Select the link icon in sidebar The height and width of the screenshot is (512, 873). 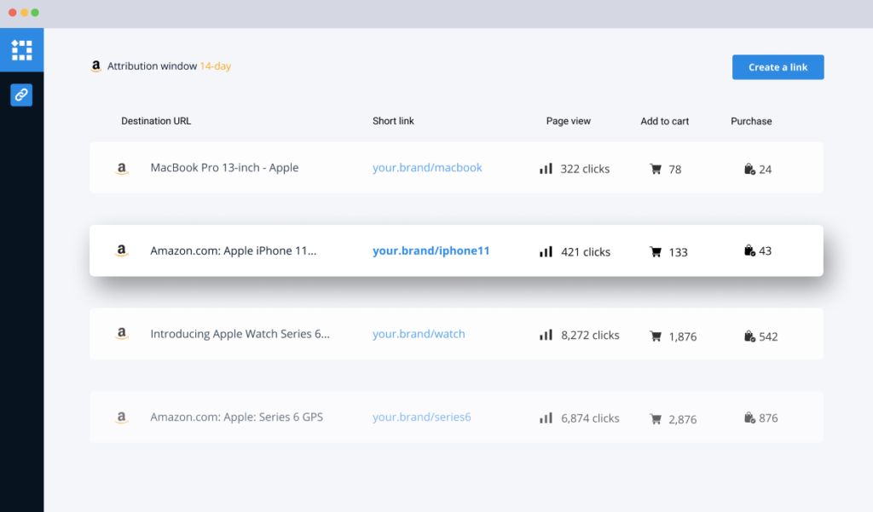click(x=21, y=95)
